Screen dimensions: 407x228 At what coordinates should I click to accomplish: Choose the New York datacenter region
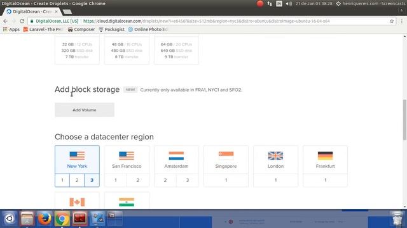click(77, 160)
